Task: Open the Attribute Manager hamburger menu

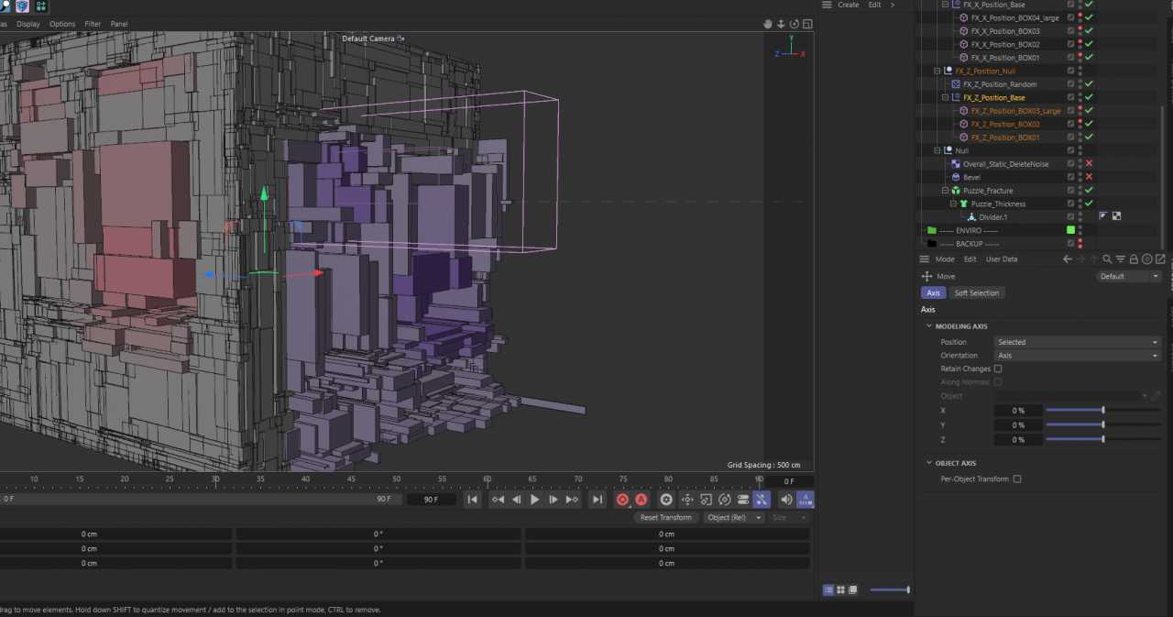Action: point(925,259)
